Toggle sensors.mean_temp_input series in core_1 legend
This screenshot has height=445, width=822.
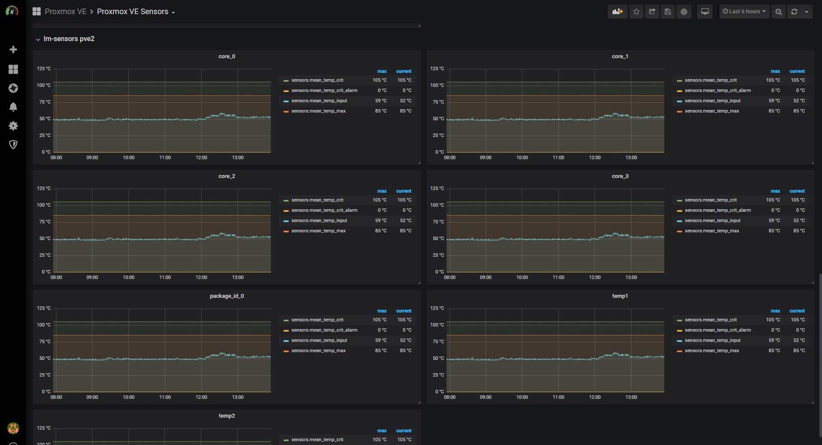pos(712,101)
